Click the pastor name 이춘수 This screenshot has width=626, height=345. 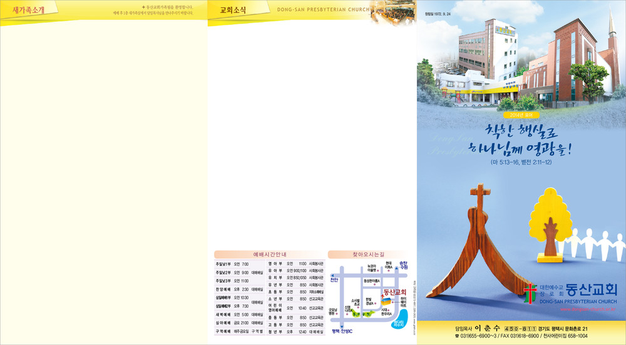[486, 328]
